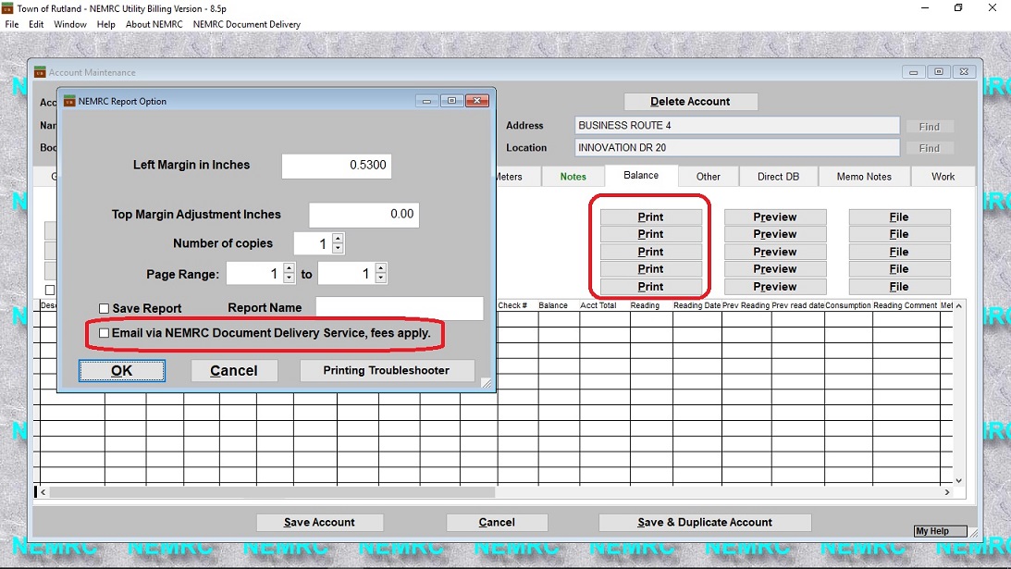Increase the Page Range start value
The width and height of the screenshot is (1011, 569).
(x=289, y=268)
